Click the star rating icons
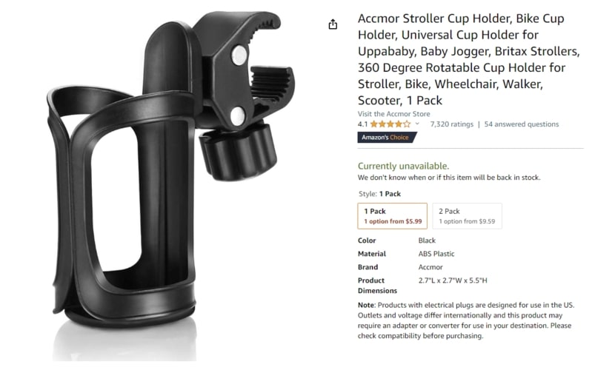 [390, 124]
